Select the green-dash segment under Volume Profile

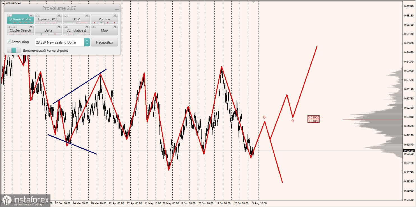10,23
